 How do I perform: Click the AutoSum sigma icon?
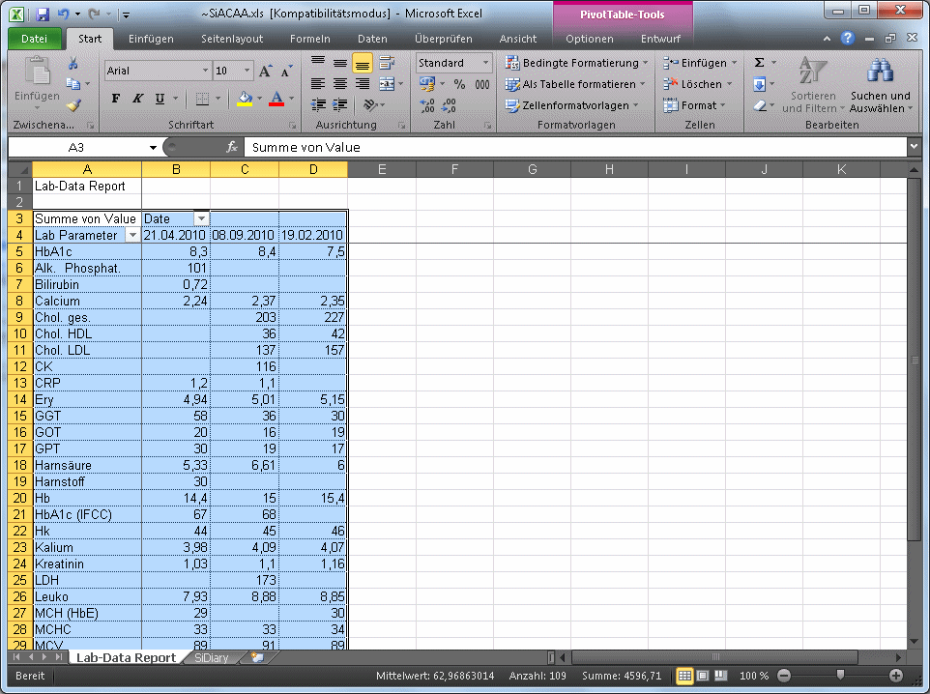point(759,63)
